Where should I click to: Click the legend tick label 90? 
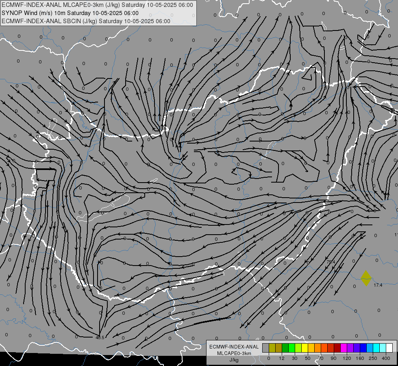click(333, 358)
